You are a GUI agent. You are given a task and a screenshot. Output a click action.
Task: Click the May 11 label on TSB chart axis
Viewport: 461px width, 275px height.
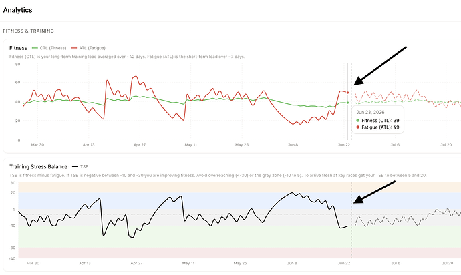[x=188, y=263]
